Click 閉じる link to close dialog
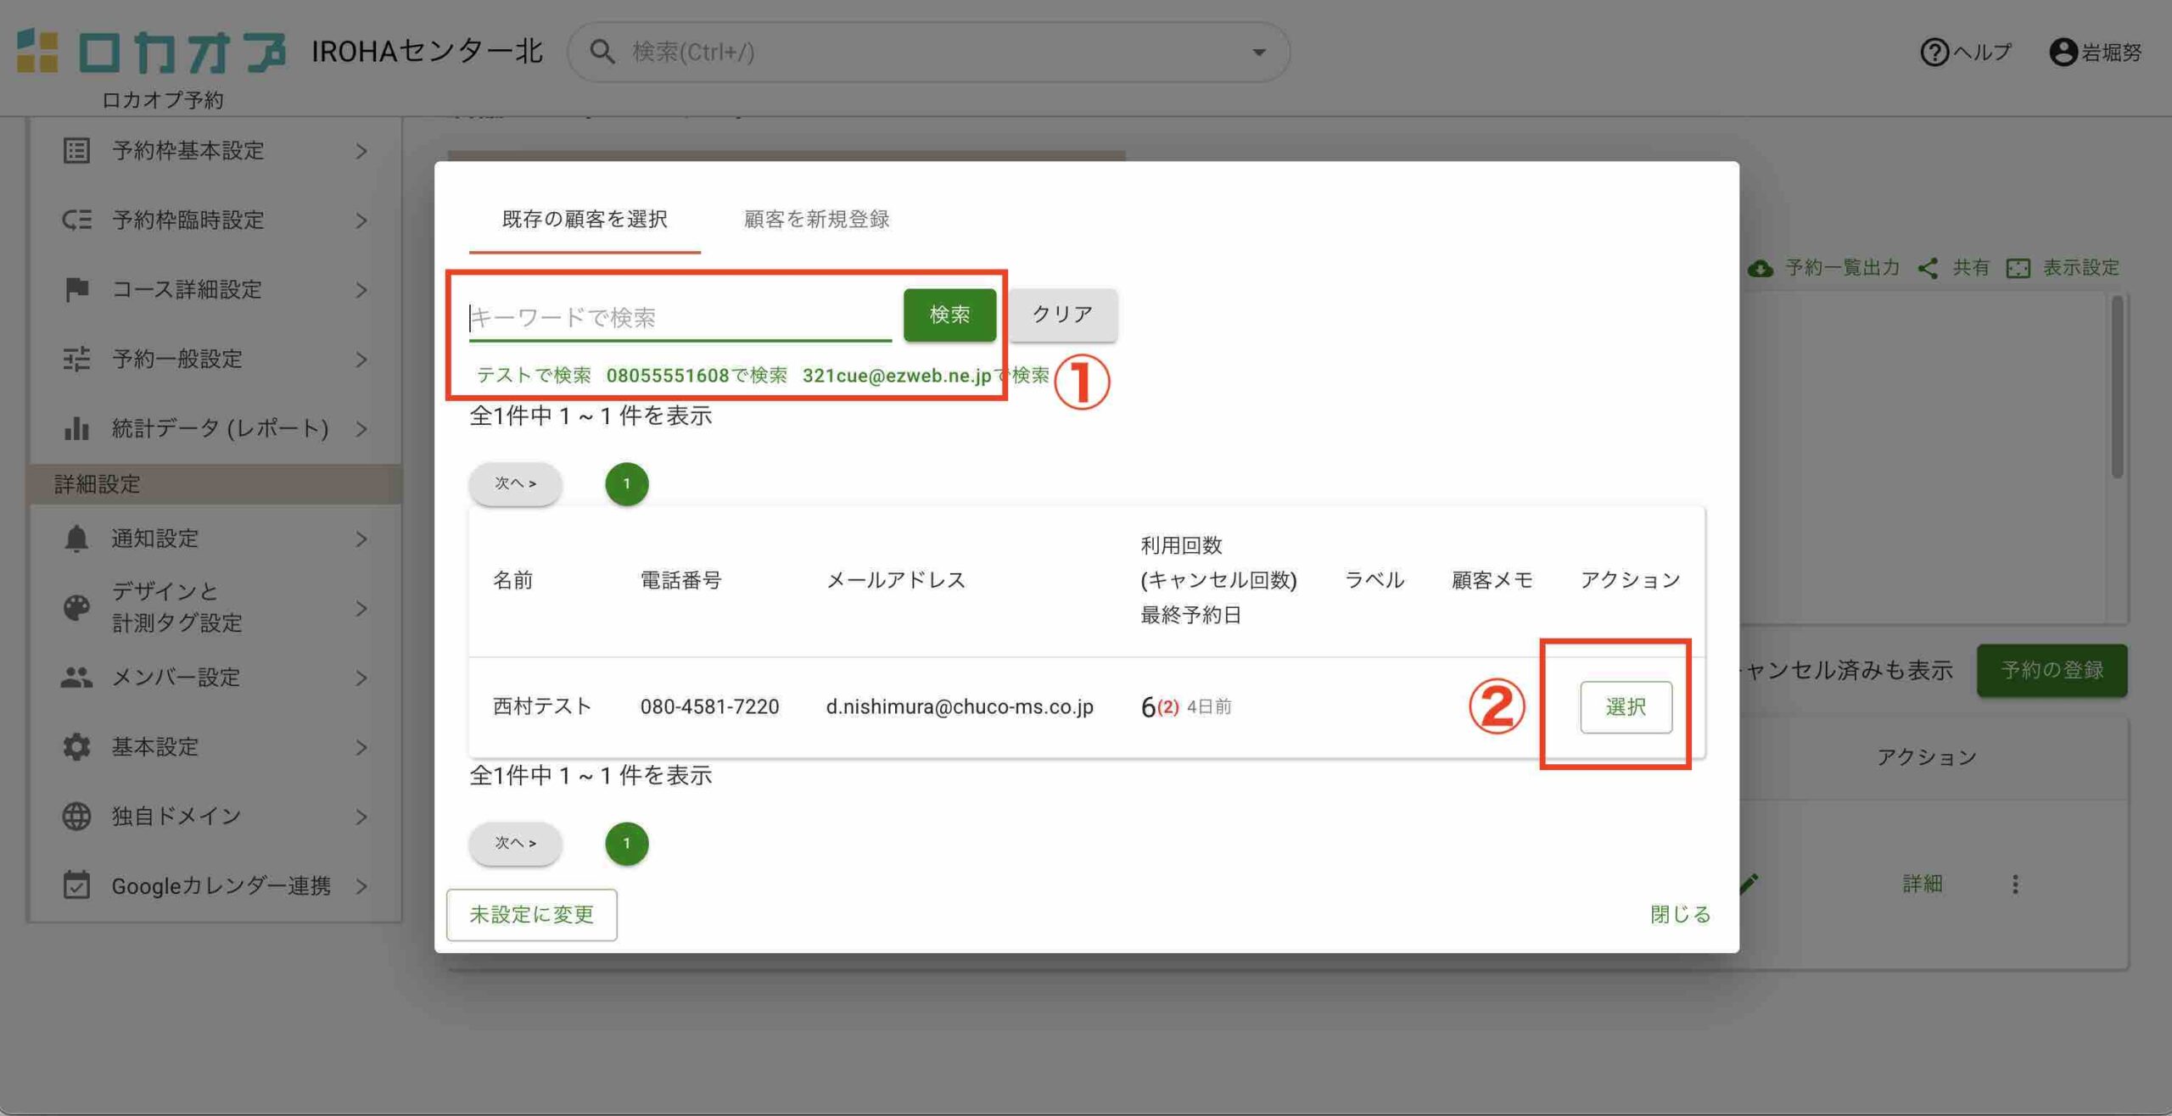 click(1679, 914)
